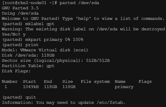166x107 pixels.
Task: Click the '512B/512B' sector size value
Action: click(98, 61)
